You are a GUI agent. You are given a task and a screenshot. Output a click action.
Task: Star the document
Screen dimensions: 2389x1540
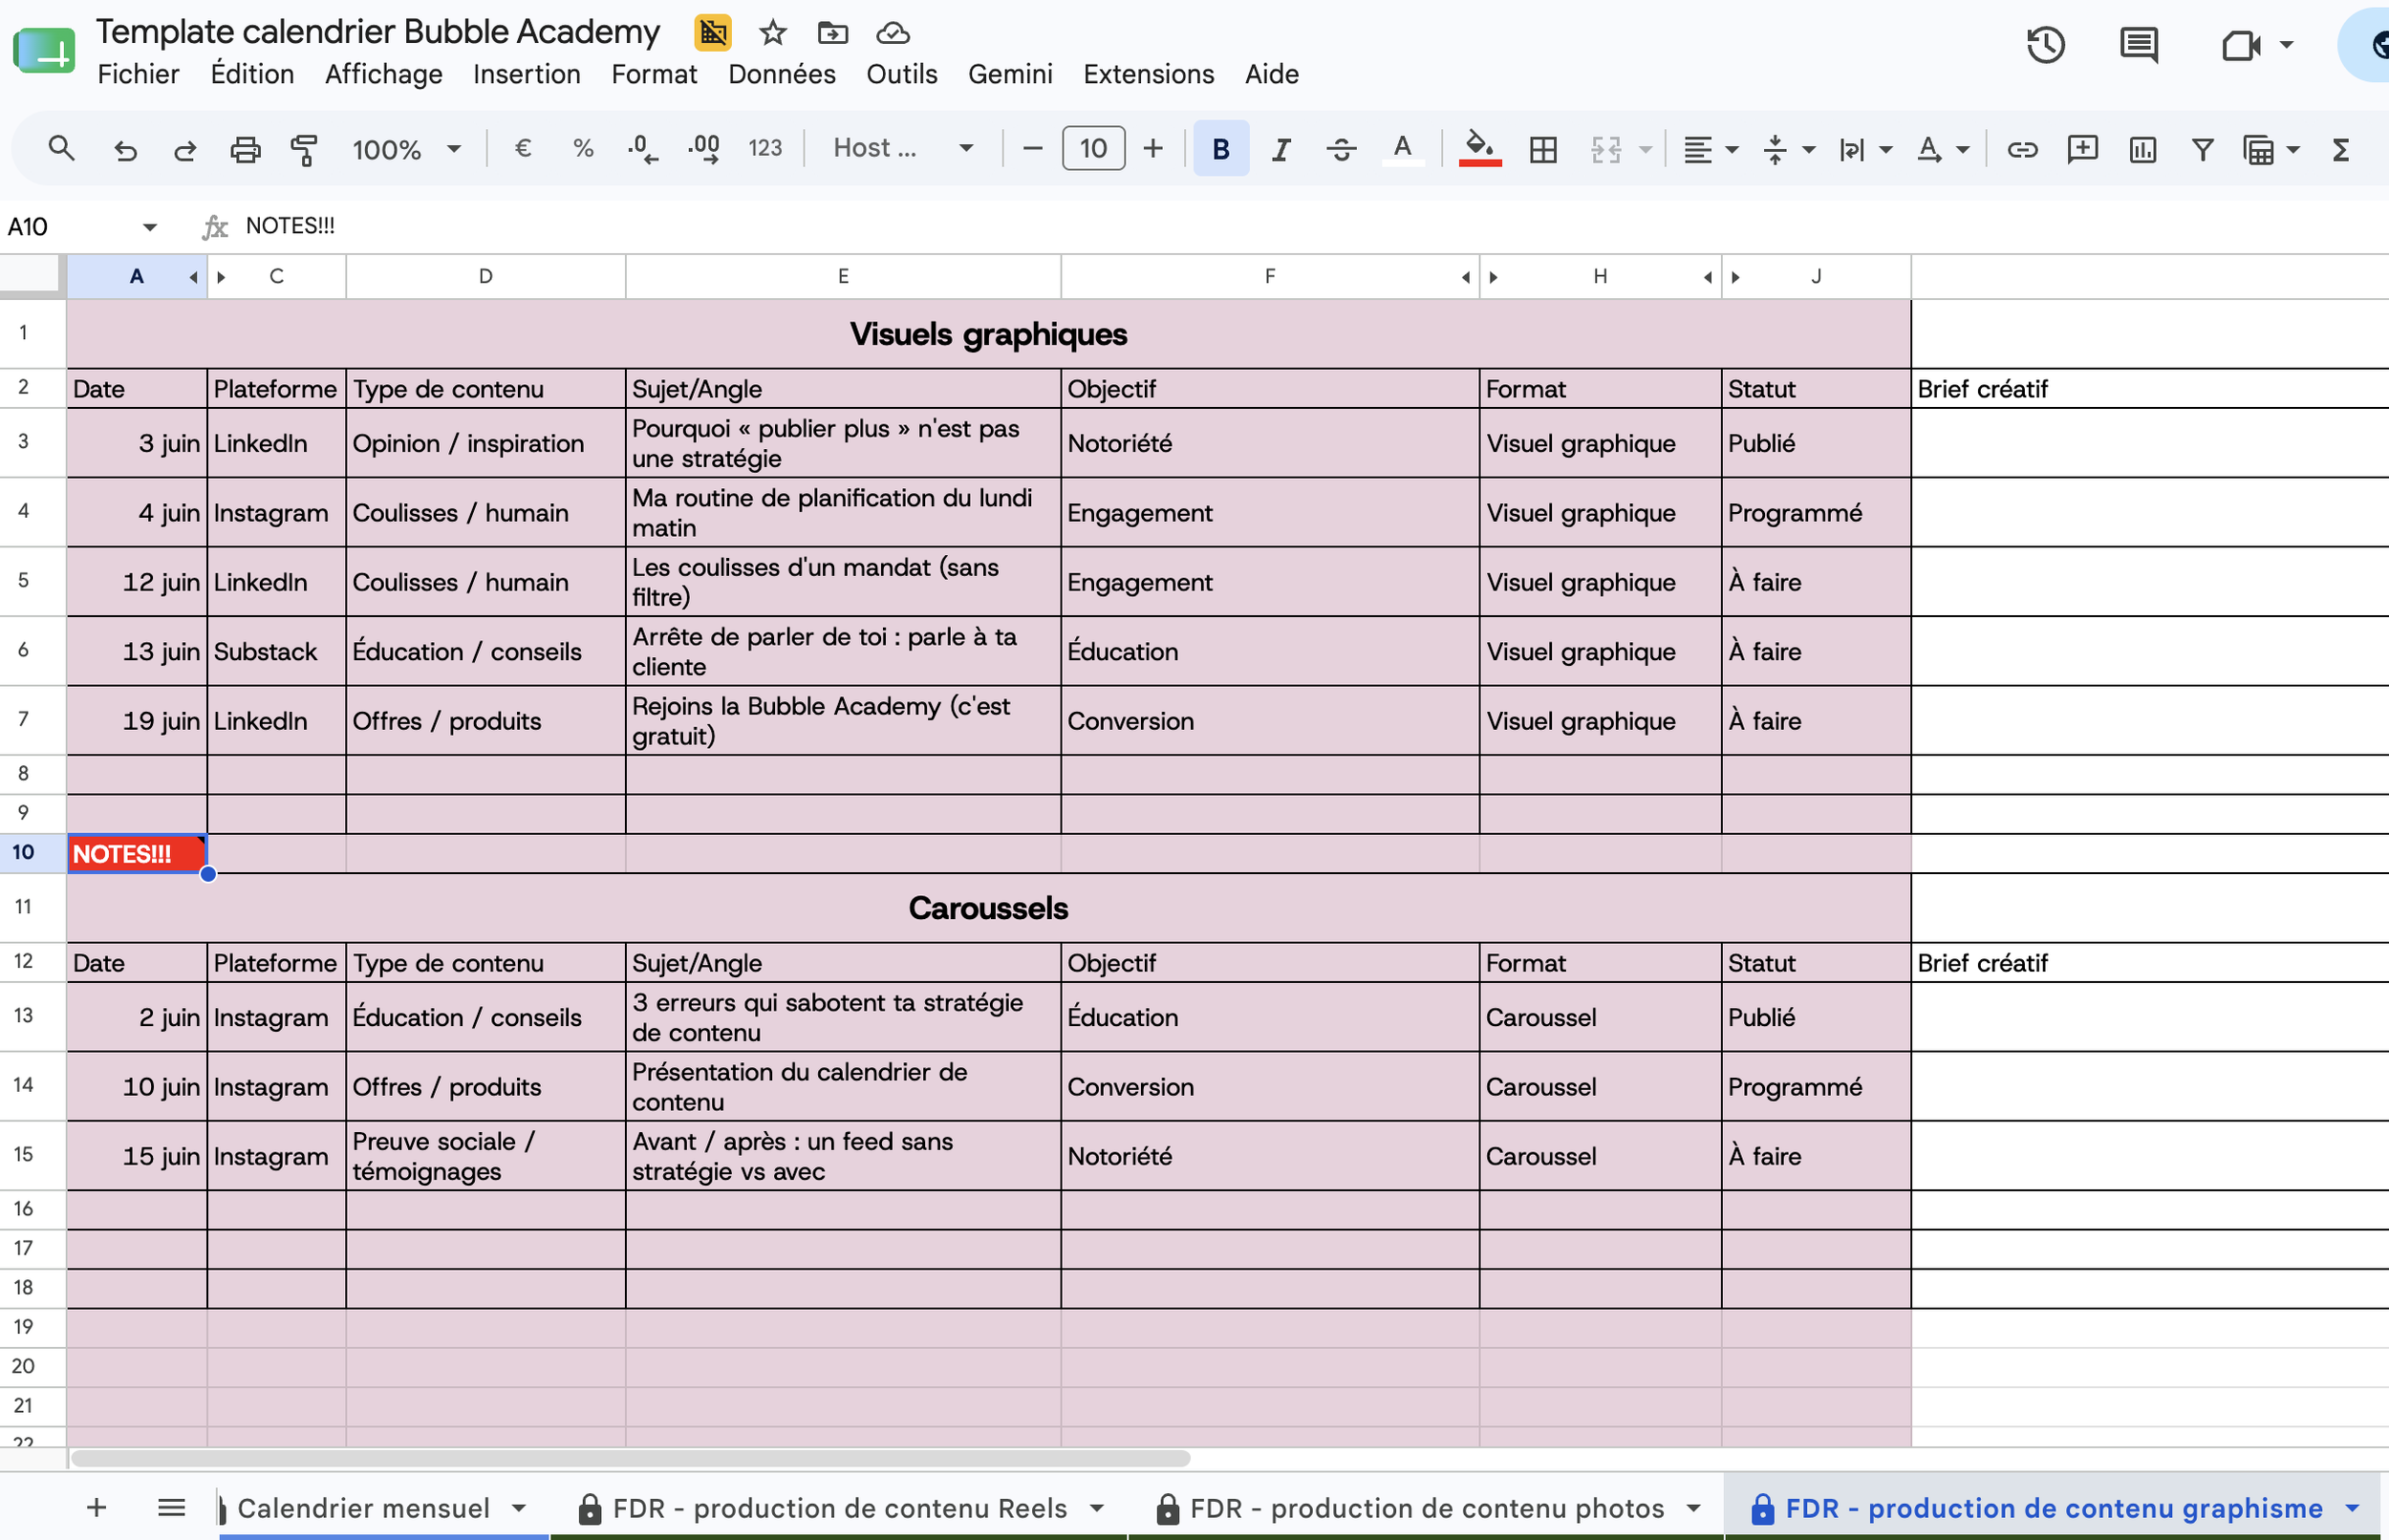pos(772,33)
